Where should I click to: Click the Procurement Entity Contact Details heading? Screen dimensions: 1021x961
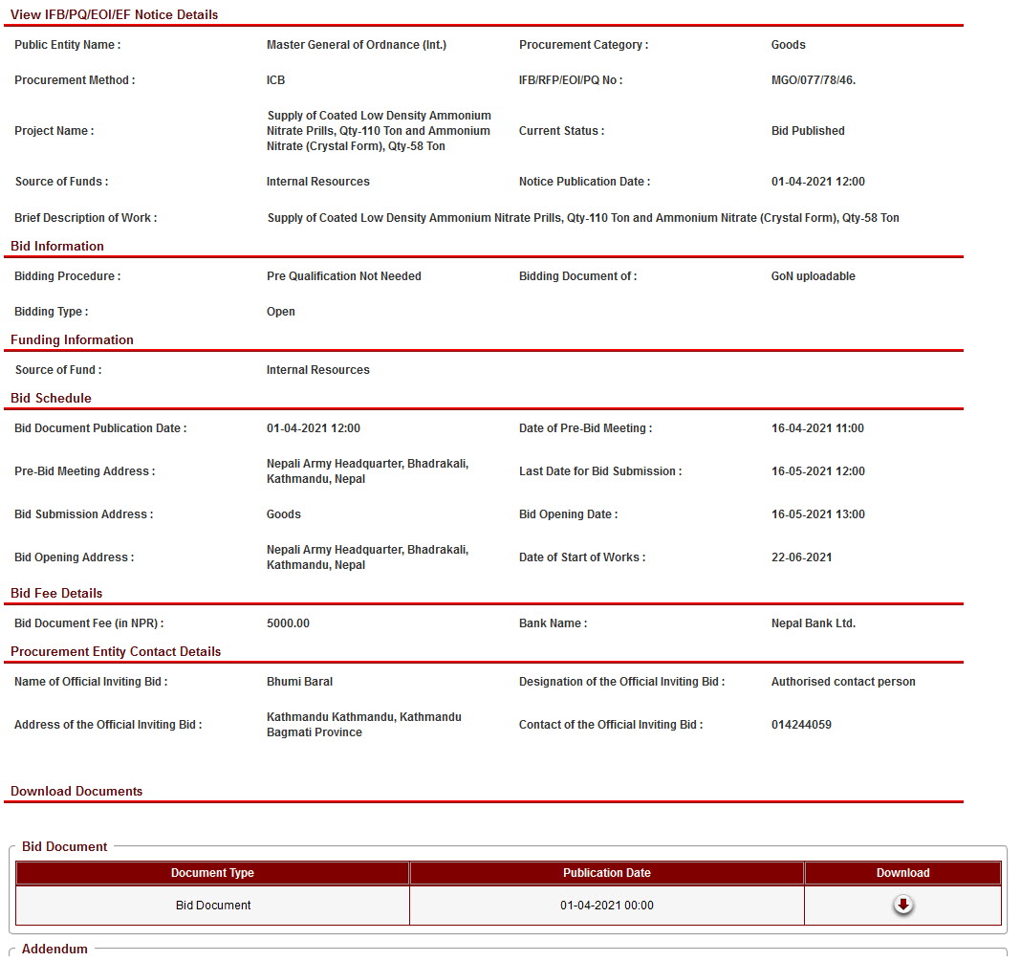click(116, 651)
